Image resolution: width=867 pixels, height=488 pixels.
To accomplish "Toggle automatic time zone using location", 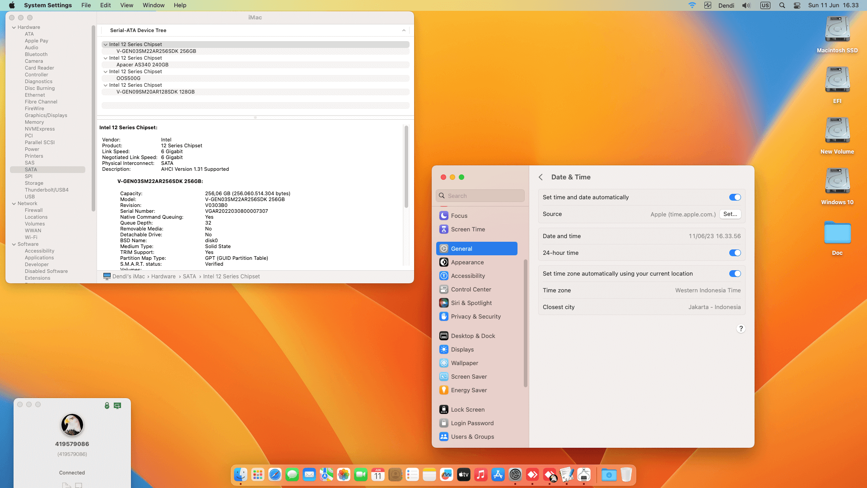I will 735,274.
